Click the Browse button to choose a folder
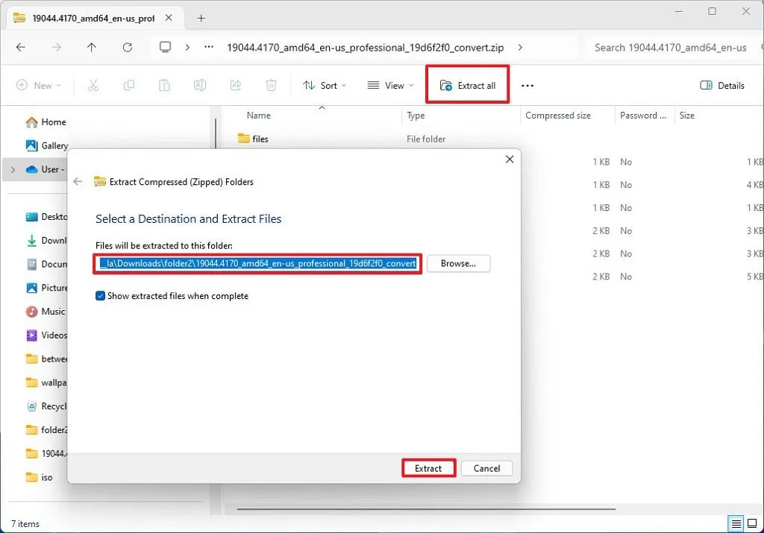Screen dimensions: 764x533 [x=458, y=263]
